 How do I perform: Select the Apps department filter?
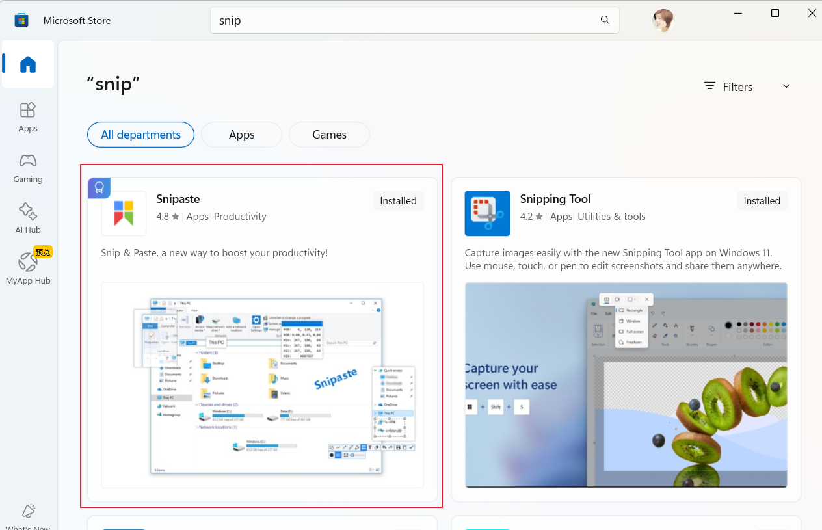(242, 135)
